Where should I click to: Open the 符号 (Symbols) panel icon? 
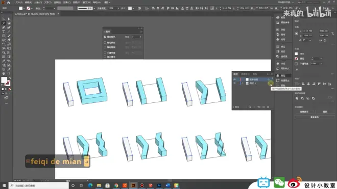pyautogui.click(x=278, y=39)
